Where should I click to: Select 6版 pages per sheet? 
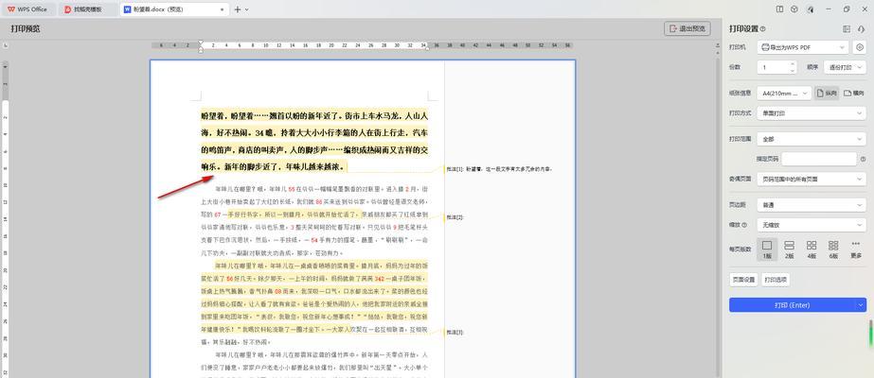click(833, 249)
